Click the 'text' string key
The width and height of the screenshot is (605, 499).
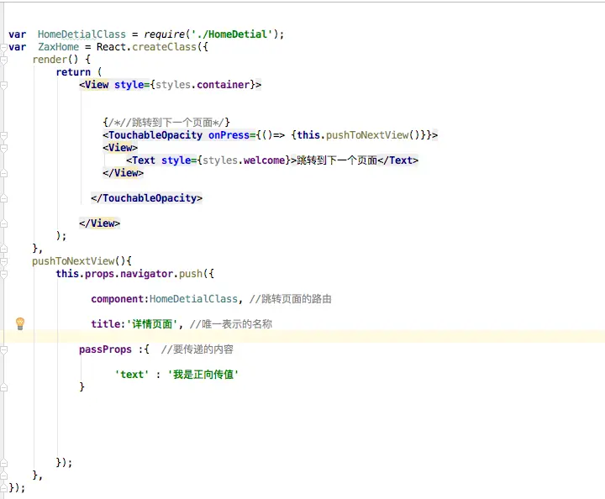[132, 375]
